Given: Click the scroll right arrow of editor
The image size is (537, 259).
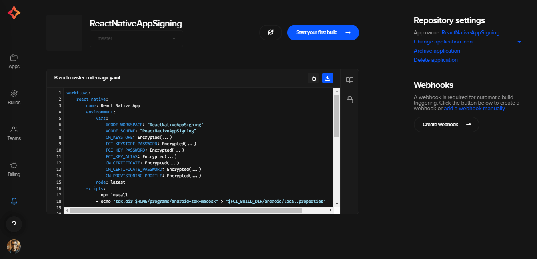Looking at the screenshot, I should (x=330, y=210).
